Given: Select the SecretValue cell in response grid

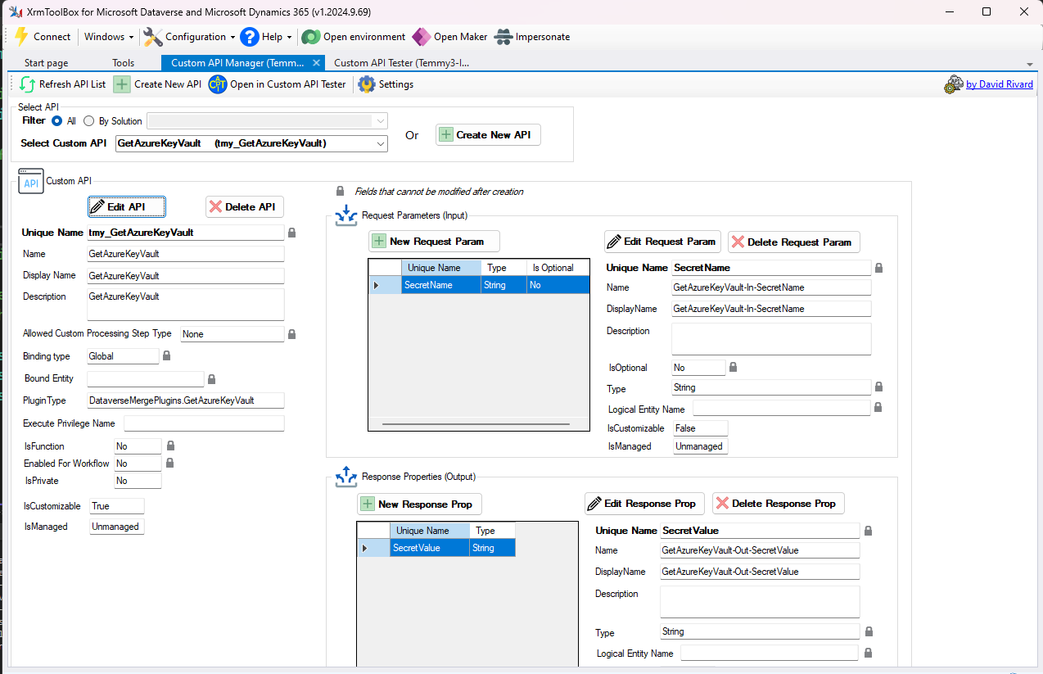Looking at the screenshot, I should coord(430,548).
